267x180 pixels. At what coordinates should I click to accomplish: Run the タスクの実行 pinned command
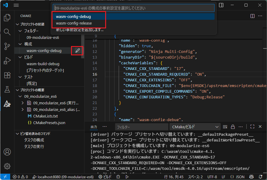pyautogui.click(x=34, y=147)
